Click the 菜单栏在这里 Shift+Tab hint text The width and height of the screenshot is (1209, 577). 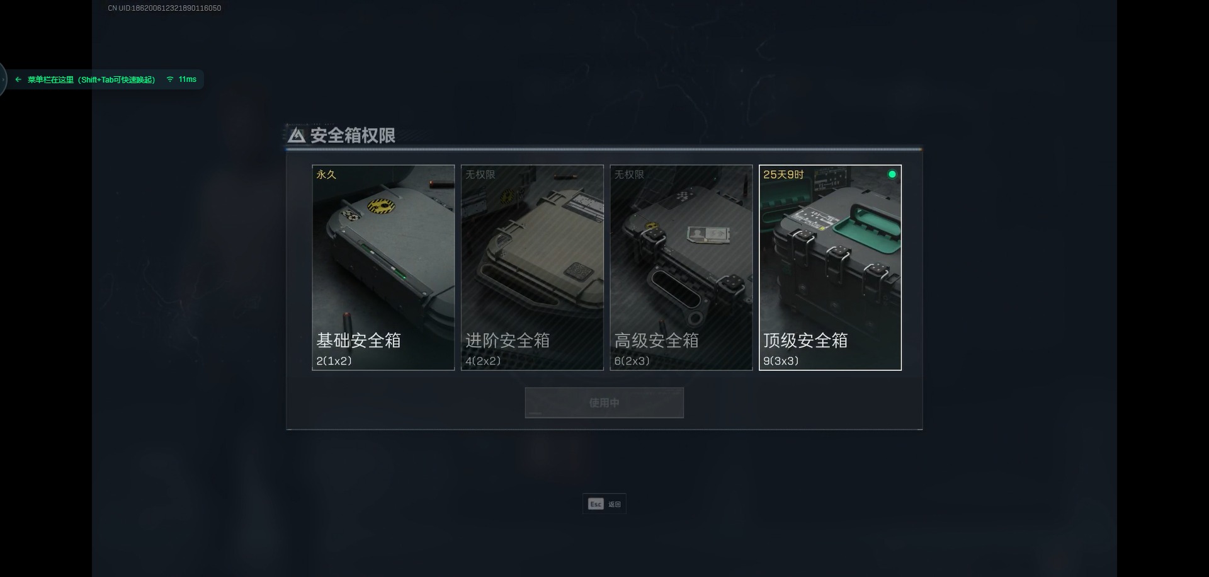91,79
